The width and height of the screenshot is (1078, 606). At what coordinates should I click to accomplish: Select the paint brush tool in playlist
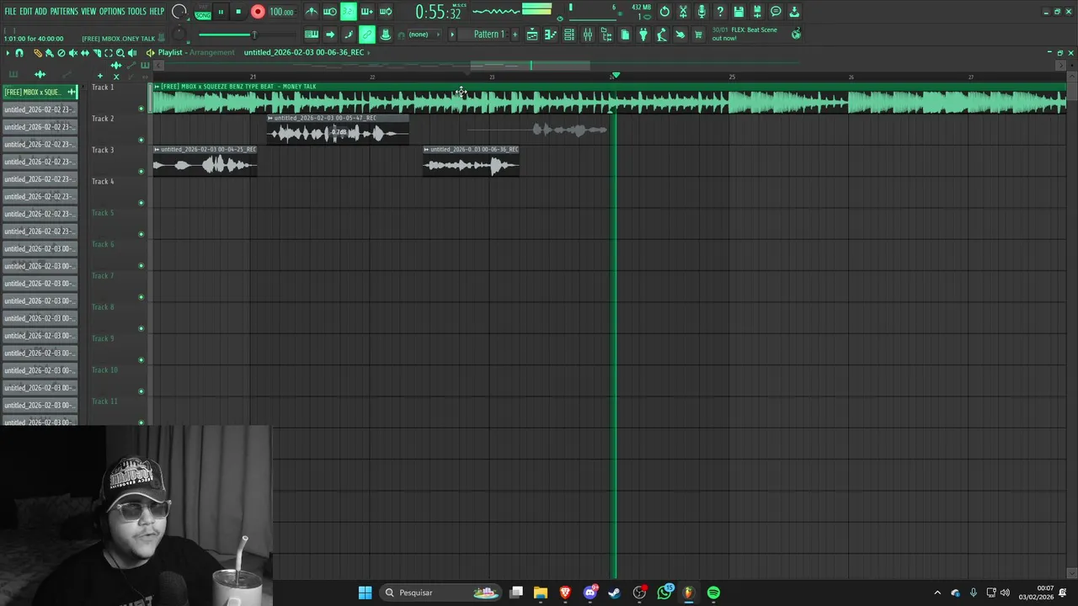click(x=50, y=53)
